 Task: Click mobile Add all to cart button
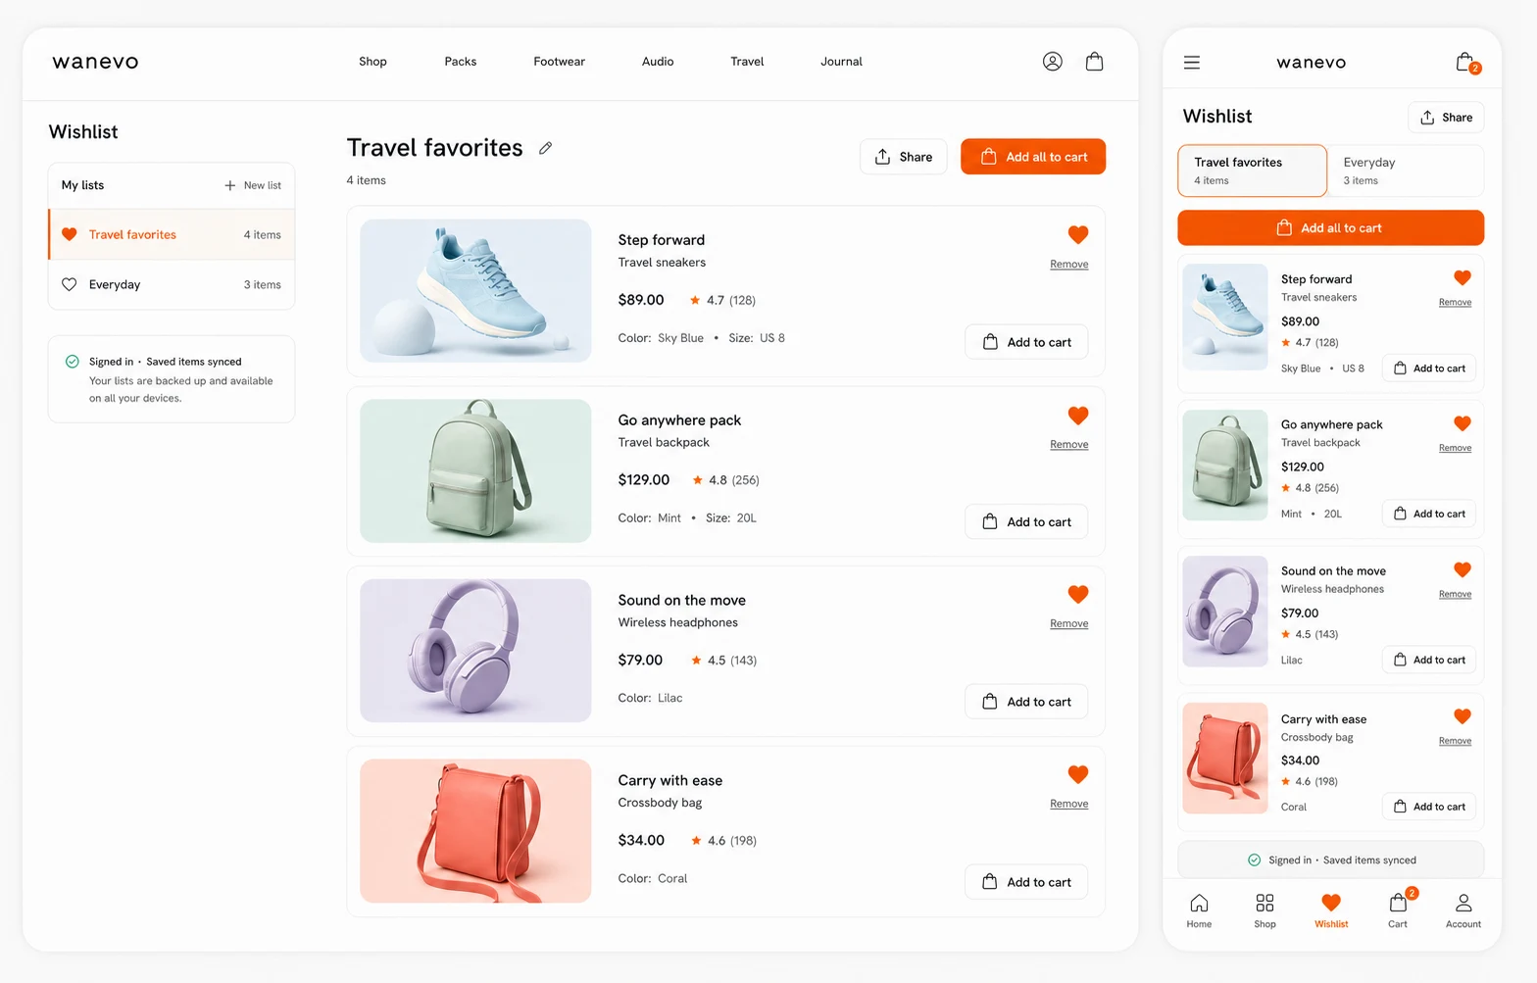click(1331, 228)
